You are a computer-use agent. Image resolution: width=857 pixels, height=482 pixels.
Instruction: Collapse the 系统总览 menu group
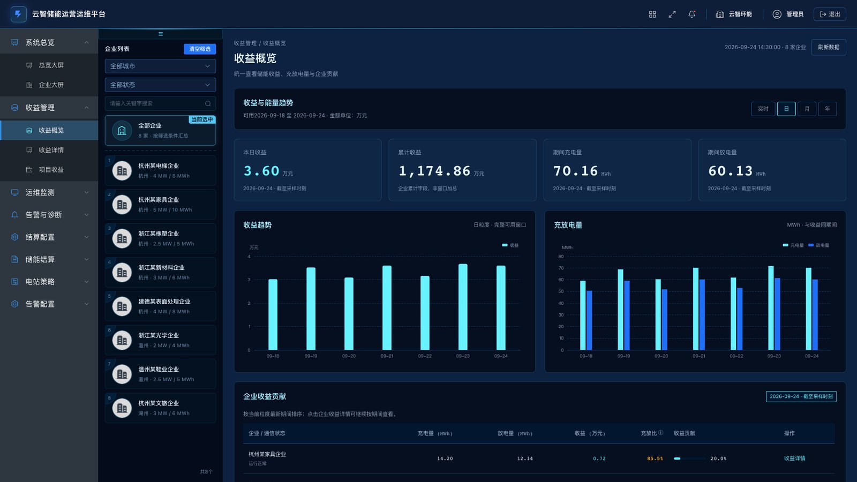49,42
